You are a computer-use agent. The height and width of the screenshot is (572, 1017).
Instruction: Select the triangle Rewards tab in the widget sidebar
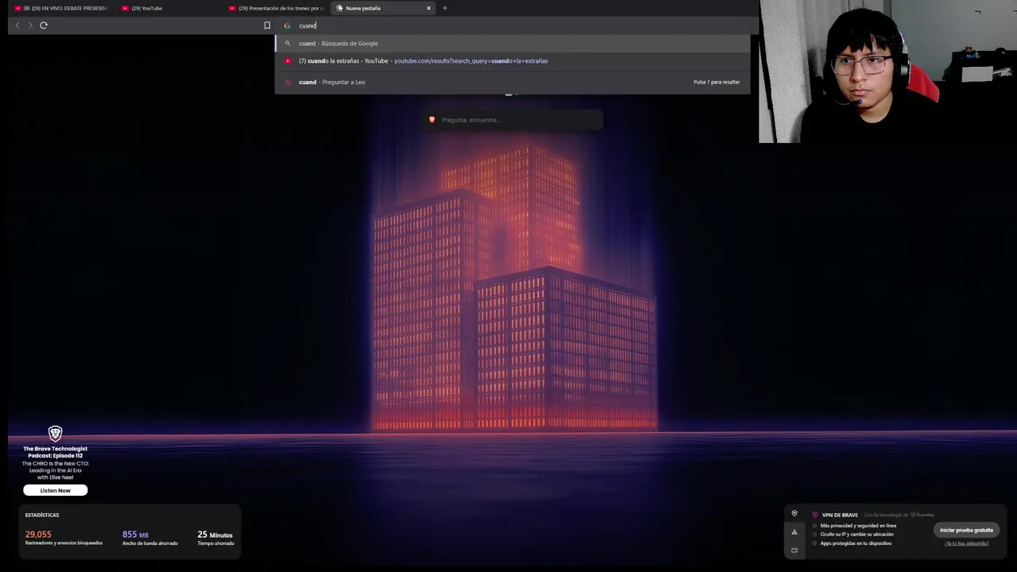tap(794, 532)
